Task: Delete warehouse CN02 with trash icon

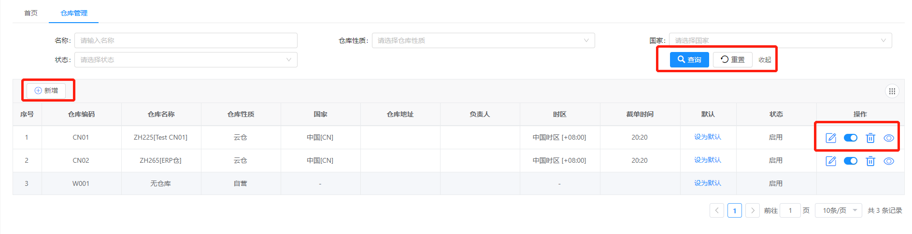Action: pos(870,161)
